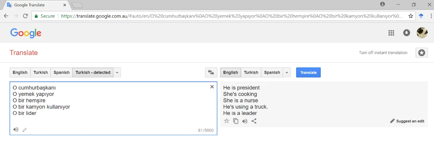Screen dimensions: 434x142
Task: Click the blue Translate button
Action: coord(308,72)
